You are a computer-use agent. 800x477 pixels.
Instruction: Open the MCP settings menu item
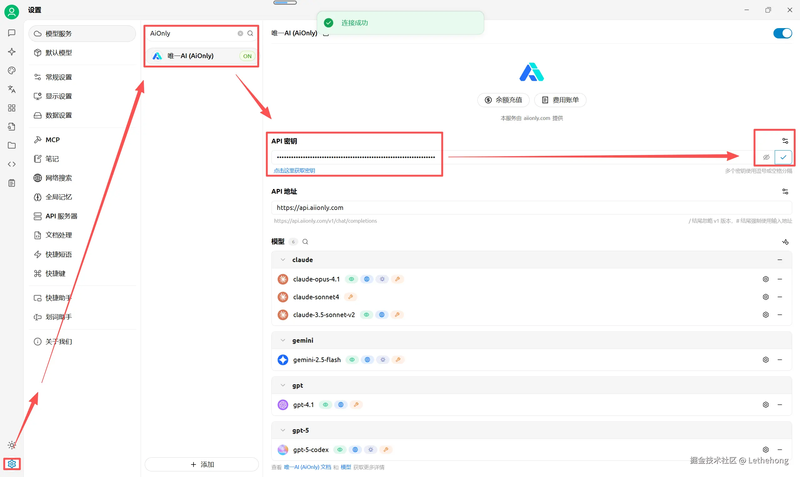[x=53, y=140]
